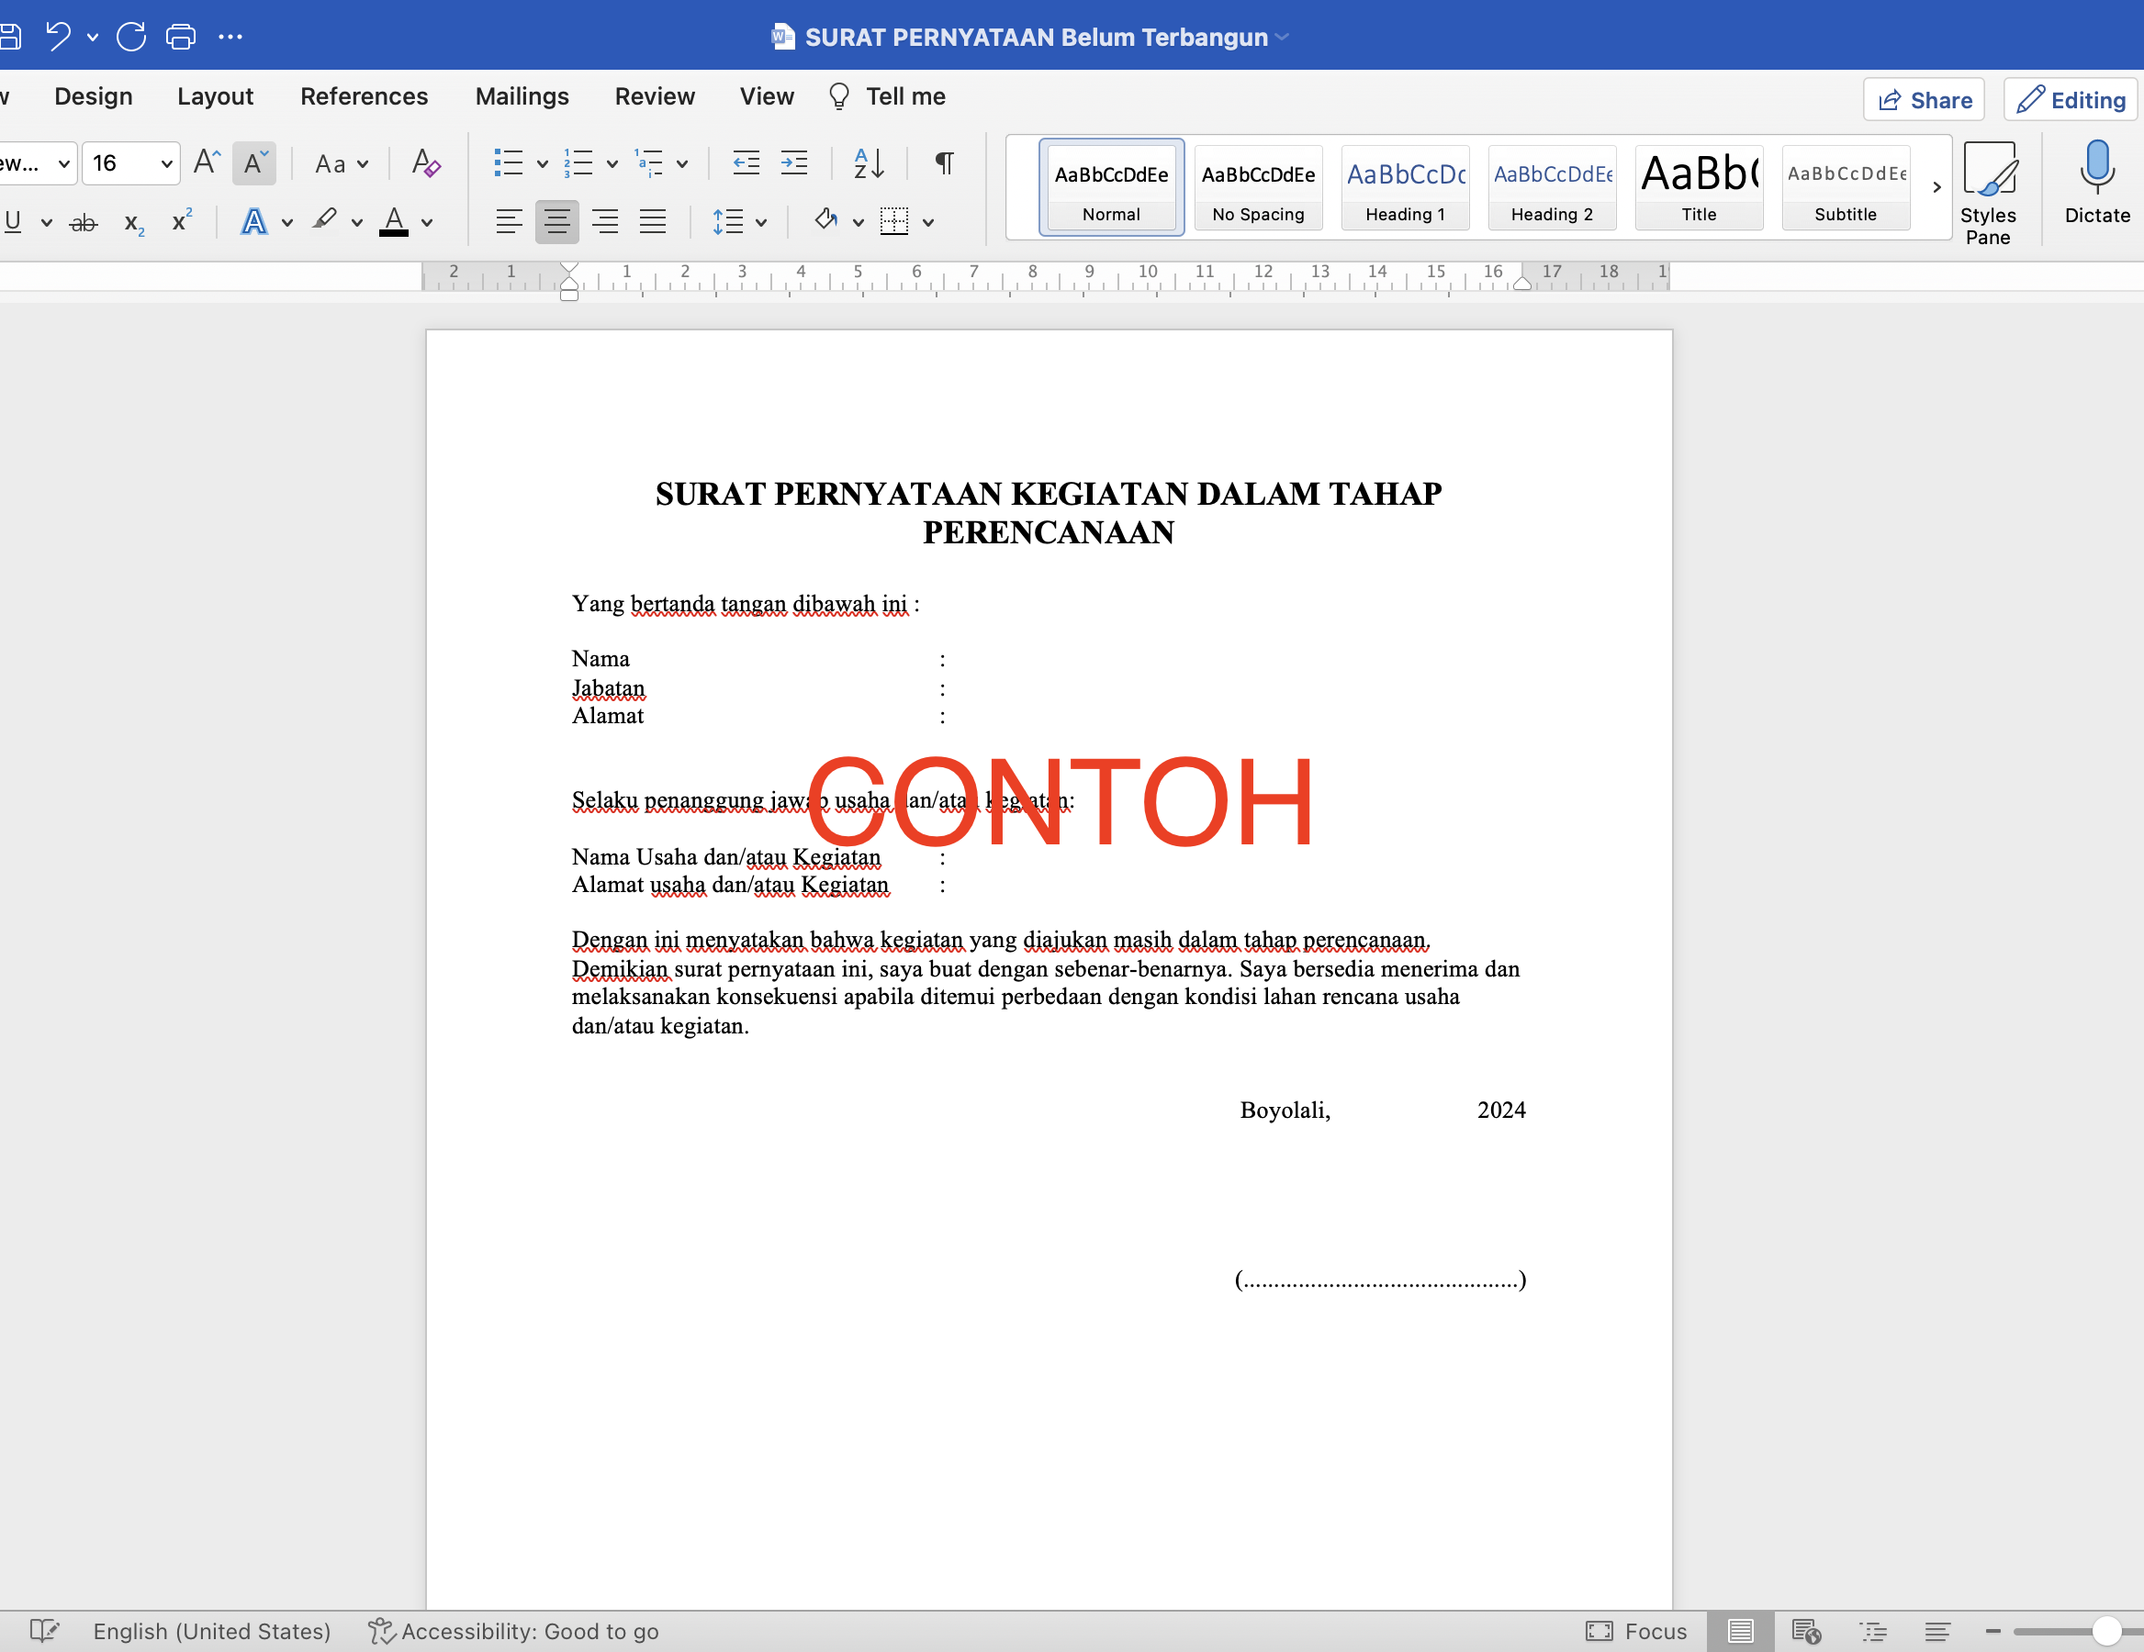2144x1652 pixels.
Task: Open the Editing mode button
Action: click(2071, 99)
